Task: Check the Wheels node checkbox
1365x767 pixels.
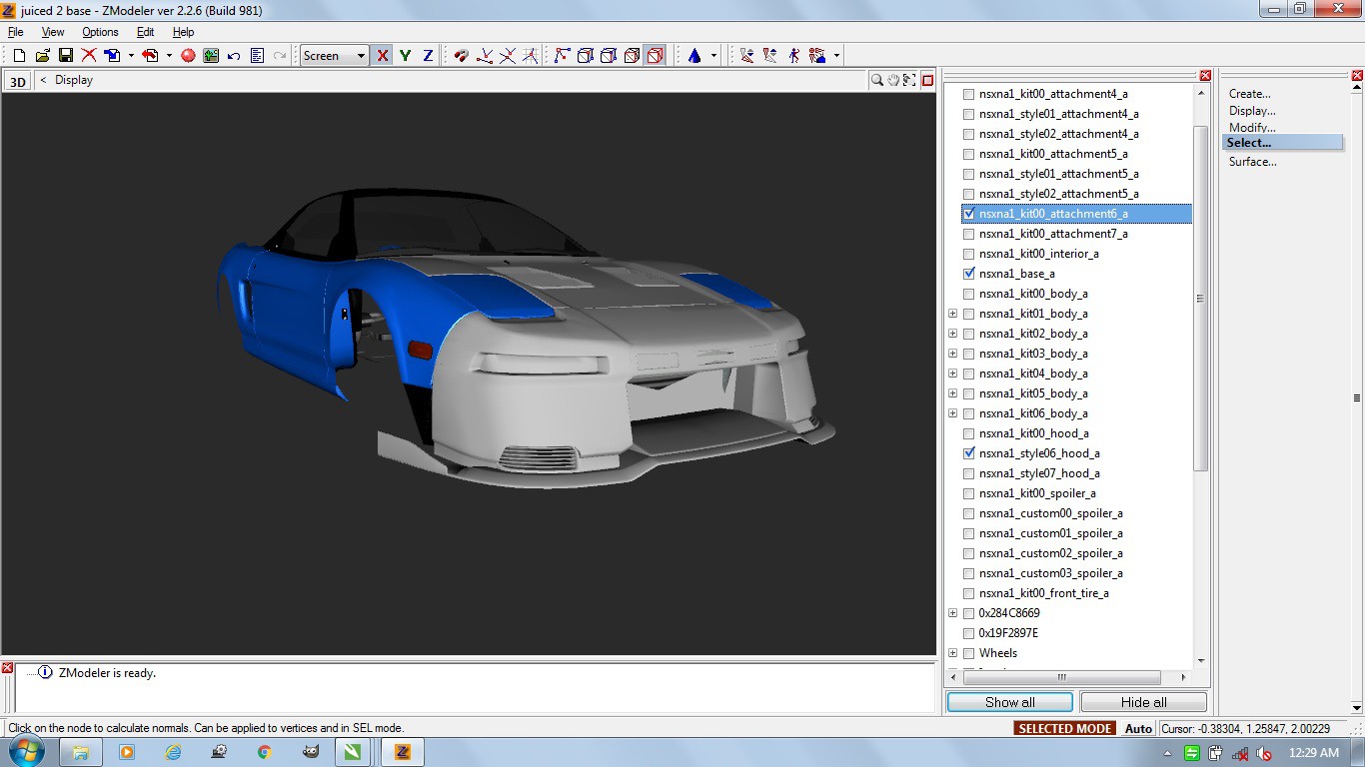Action: tap(968, 653)
